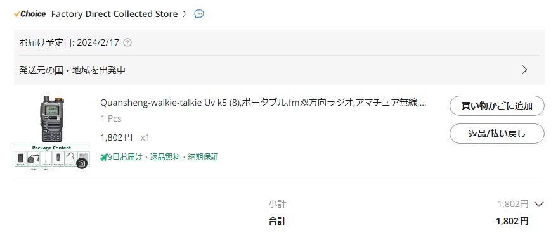Click the help icon beside お届け予定日
This screenshot has height=240, width=558.
(127, 42)
